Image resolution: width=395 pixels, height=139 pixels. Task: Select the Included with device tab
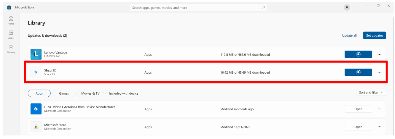(x=124, y=93)
